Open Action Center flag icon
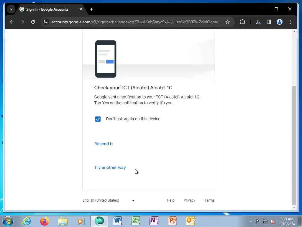Viewport: 302px width, 227px height. (x=258, y=221)
